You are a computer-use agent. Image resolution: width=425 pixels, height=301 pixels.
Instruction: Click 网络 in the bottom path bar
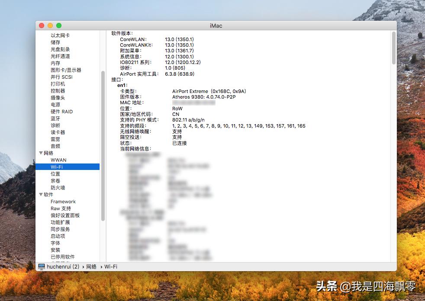tap(91, 266)
